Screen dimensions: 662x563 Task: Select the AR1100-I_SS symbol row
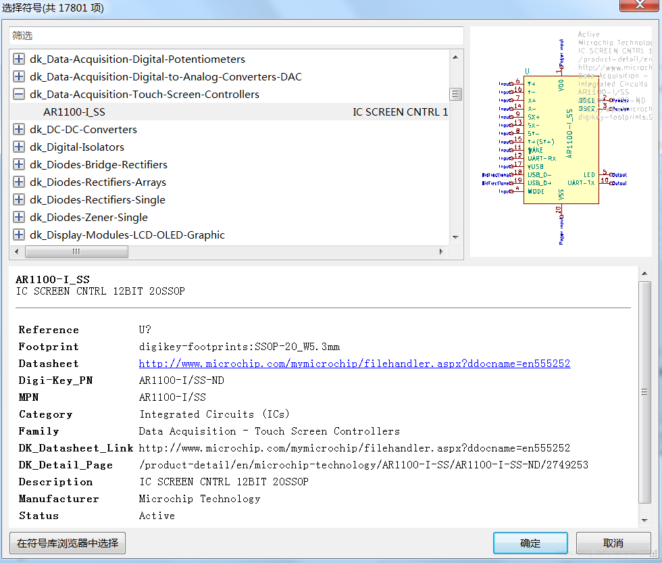pos(229,112)
